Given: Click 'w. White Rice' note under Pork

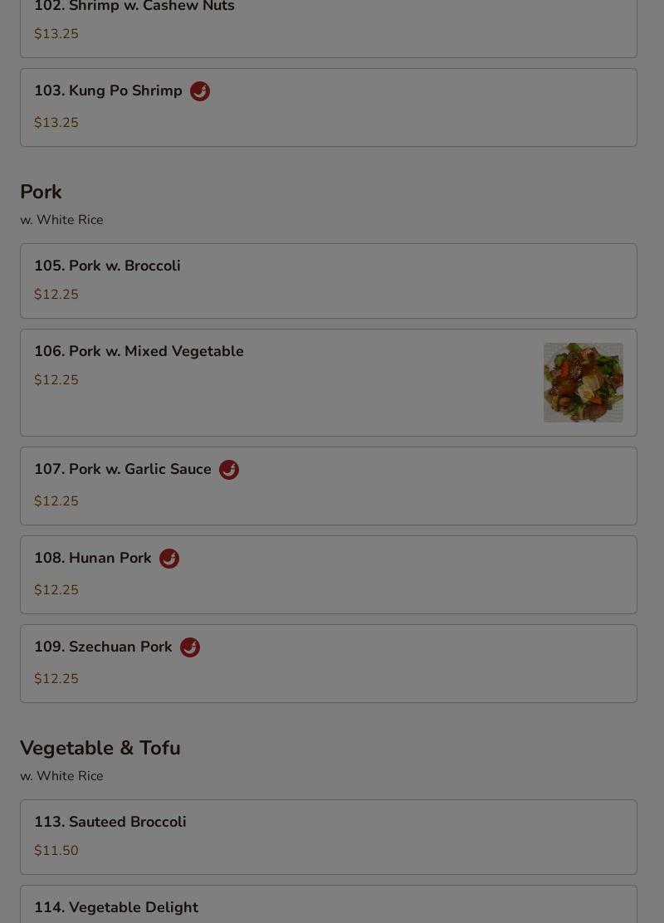Looking at the screenshot, I should click(x=61, y=220).
